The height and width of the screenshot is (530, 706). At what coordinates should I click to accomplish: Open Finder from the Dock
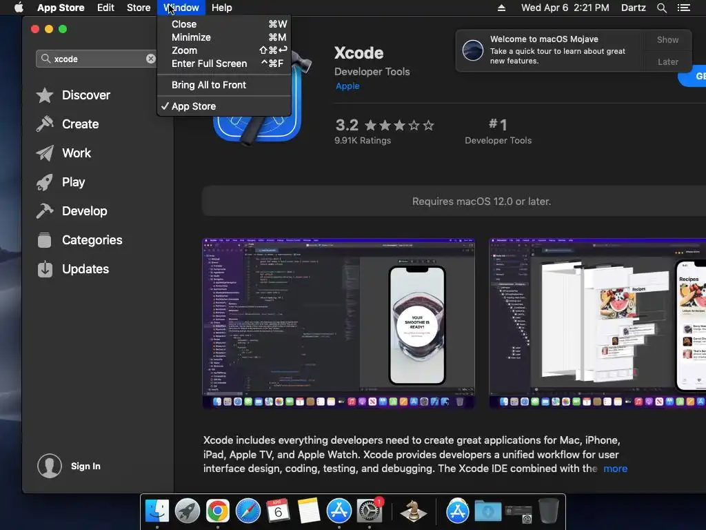(157, 511)
